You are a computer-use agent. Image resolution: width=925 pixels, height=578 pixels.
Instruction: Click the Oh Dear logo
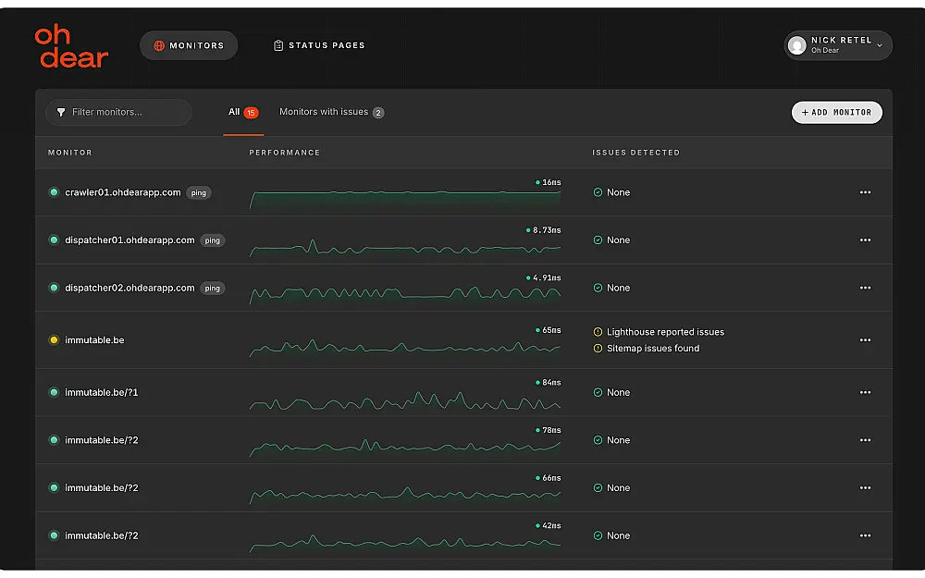pyautogui.click(x=71, y=46)
